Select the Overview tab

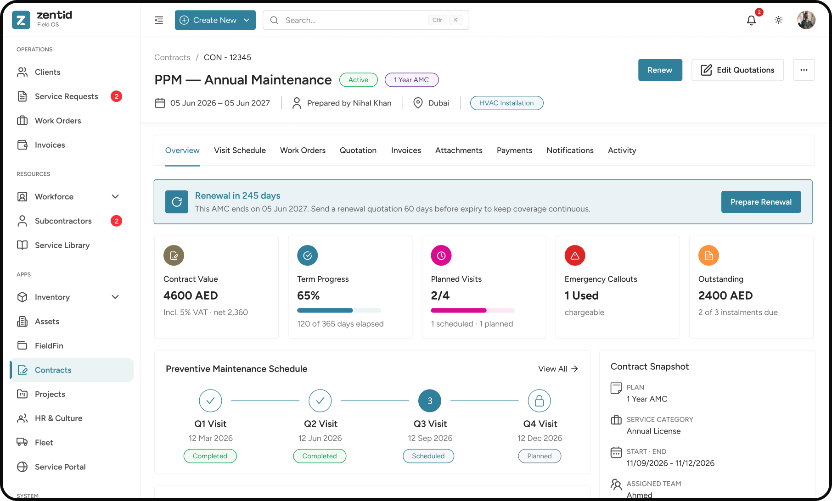pyautogui.click(x=182, y=150)
